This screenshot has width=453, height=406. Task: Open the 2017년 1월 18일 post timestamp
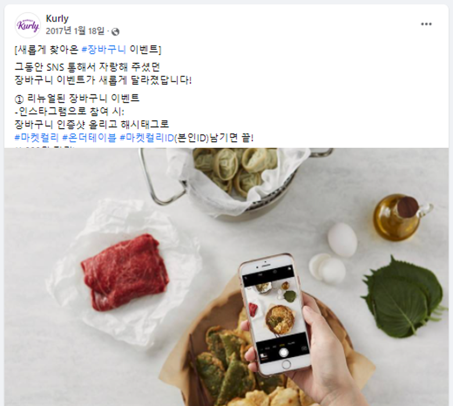tap(75, 31)
